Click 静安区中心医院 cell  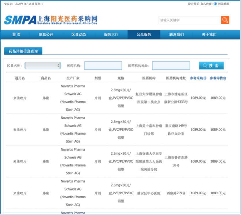(x=149, y=193)
